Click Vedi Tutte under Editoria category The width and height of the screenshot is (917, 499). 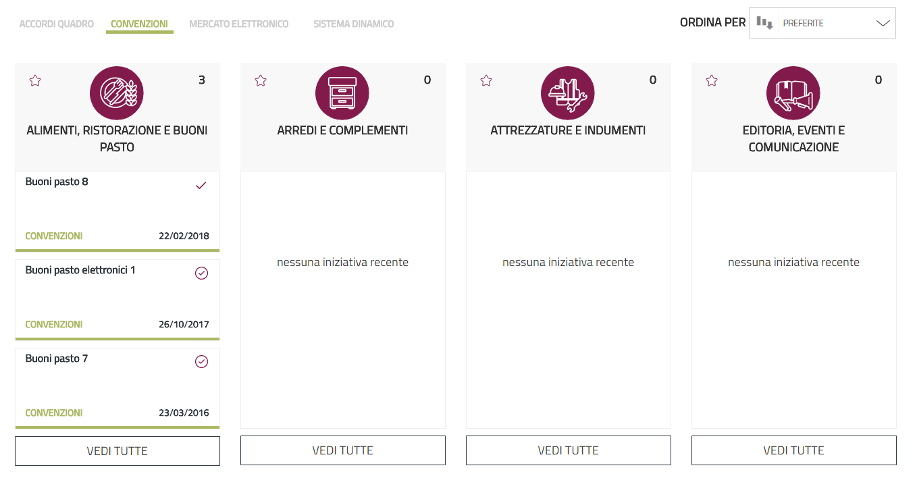(x=794, y=450)
